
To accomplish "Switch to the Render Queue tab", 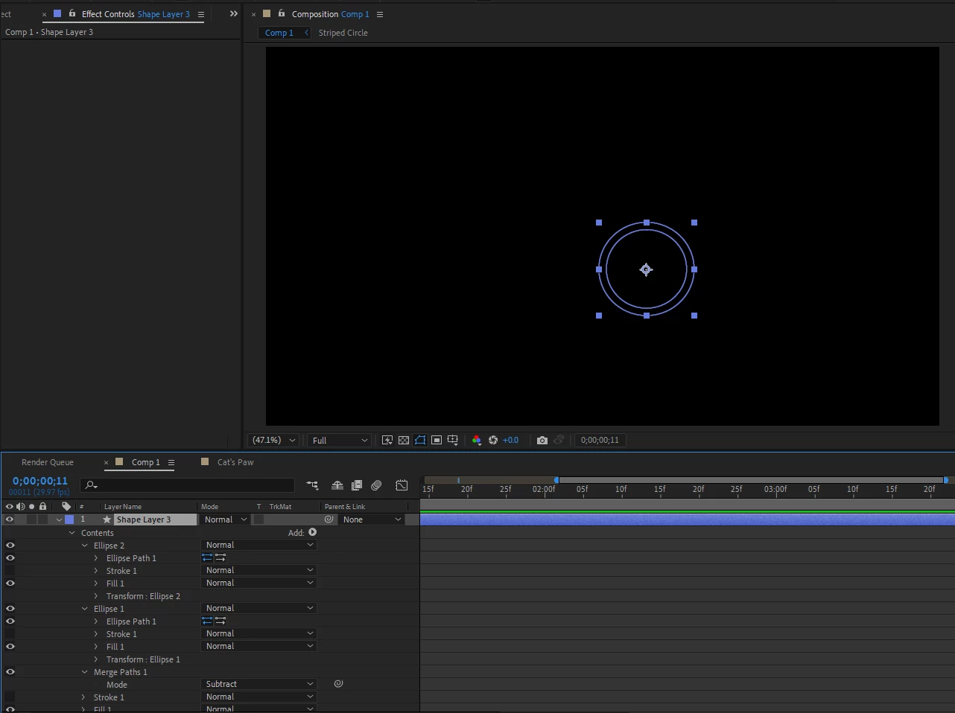I will [48, 462].
